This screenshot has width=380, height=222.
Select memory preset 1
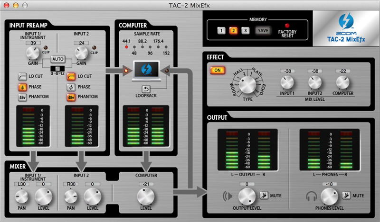pos(222,31)
